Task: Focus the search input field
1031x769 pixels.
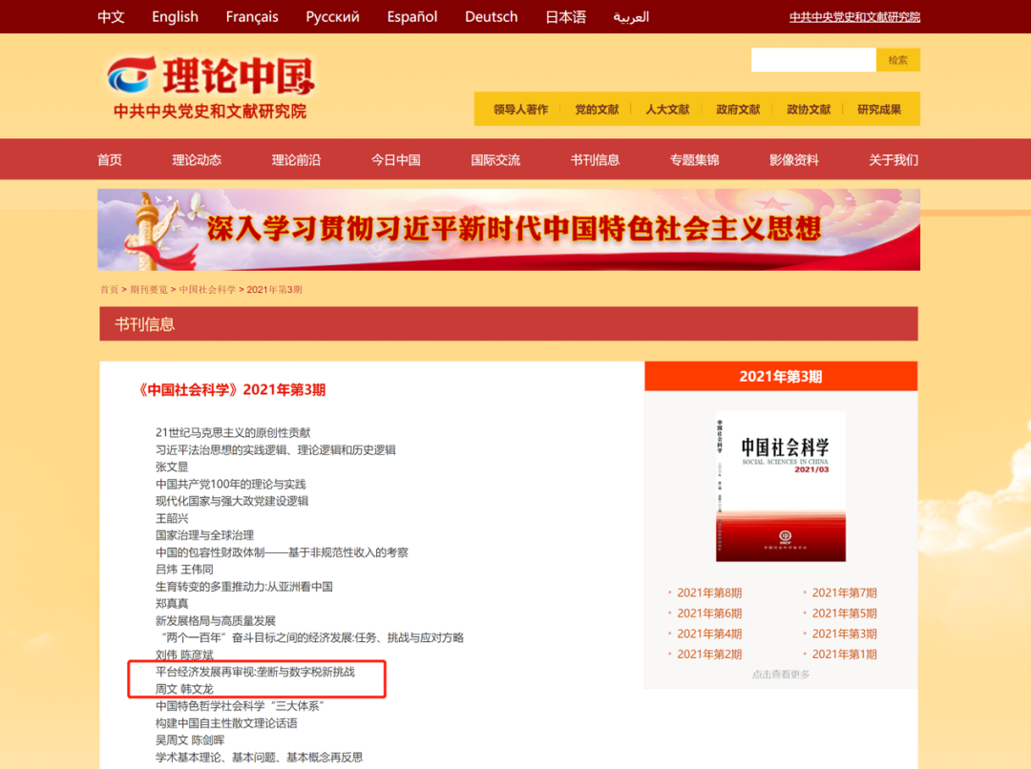Action: click(x=813, y=60)
